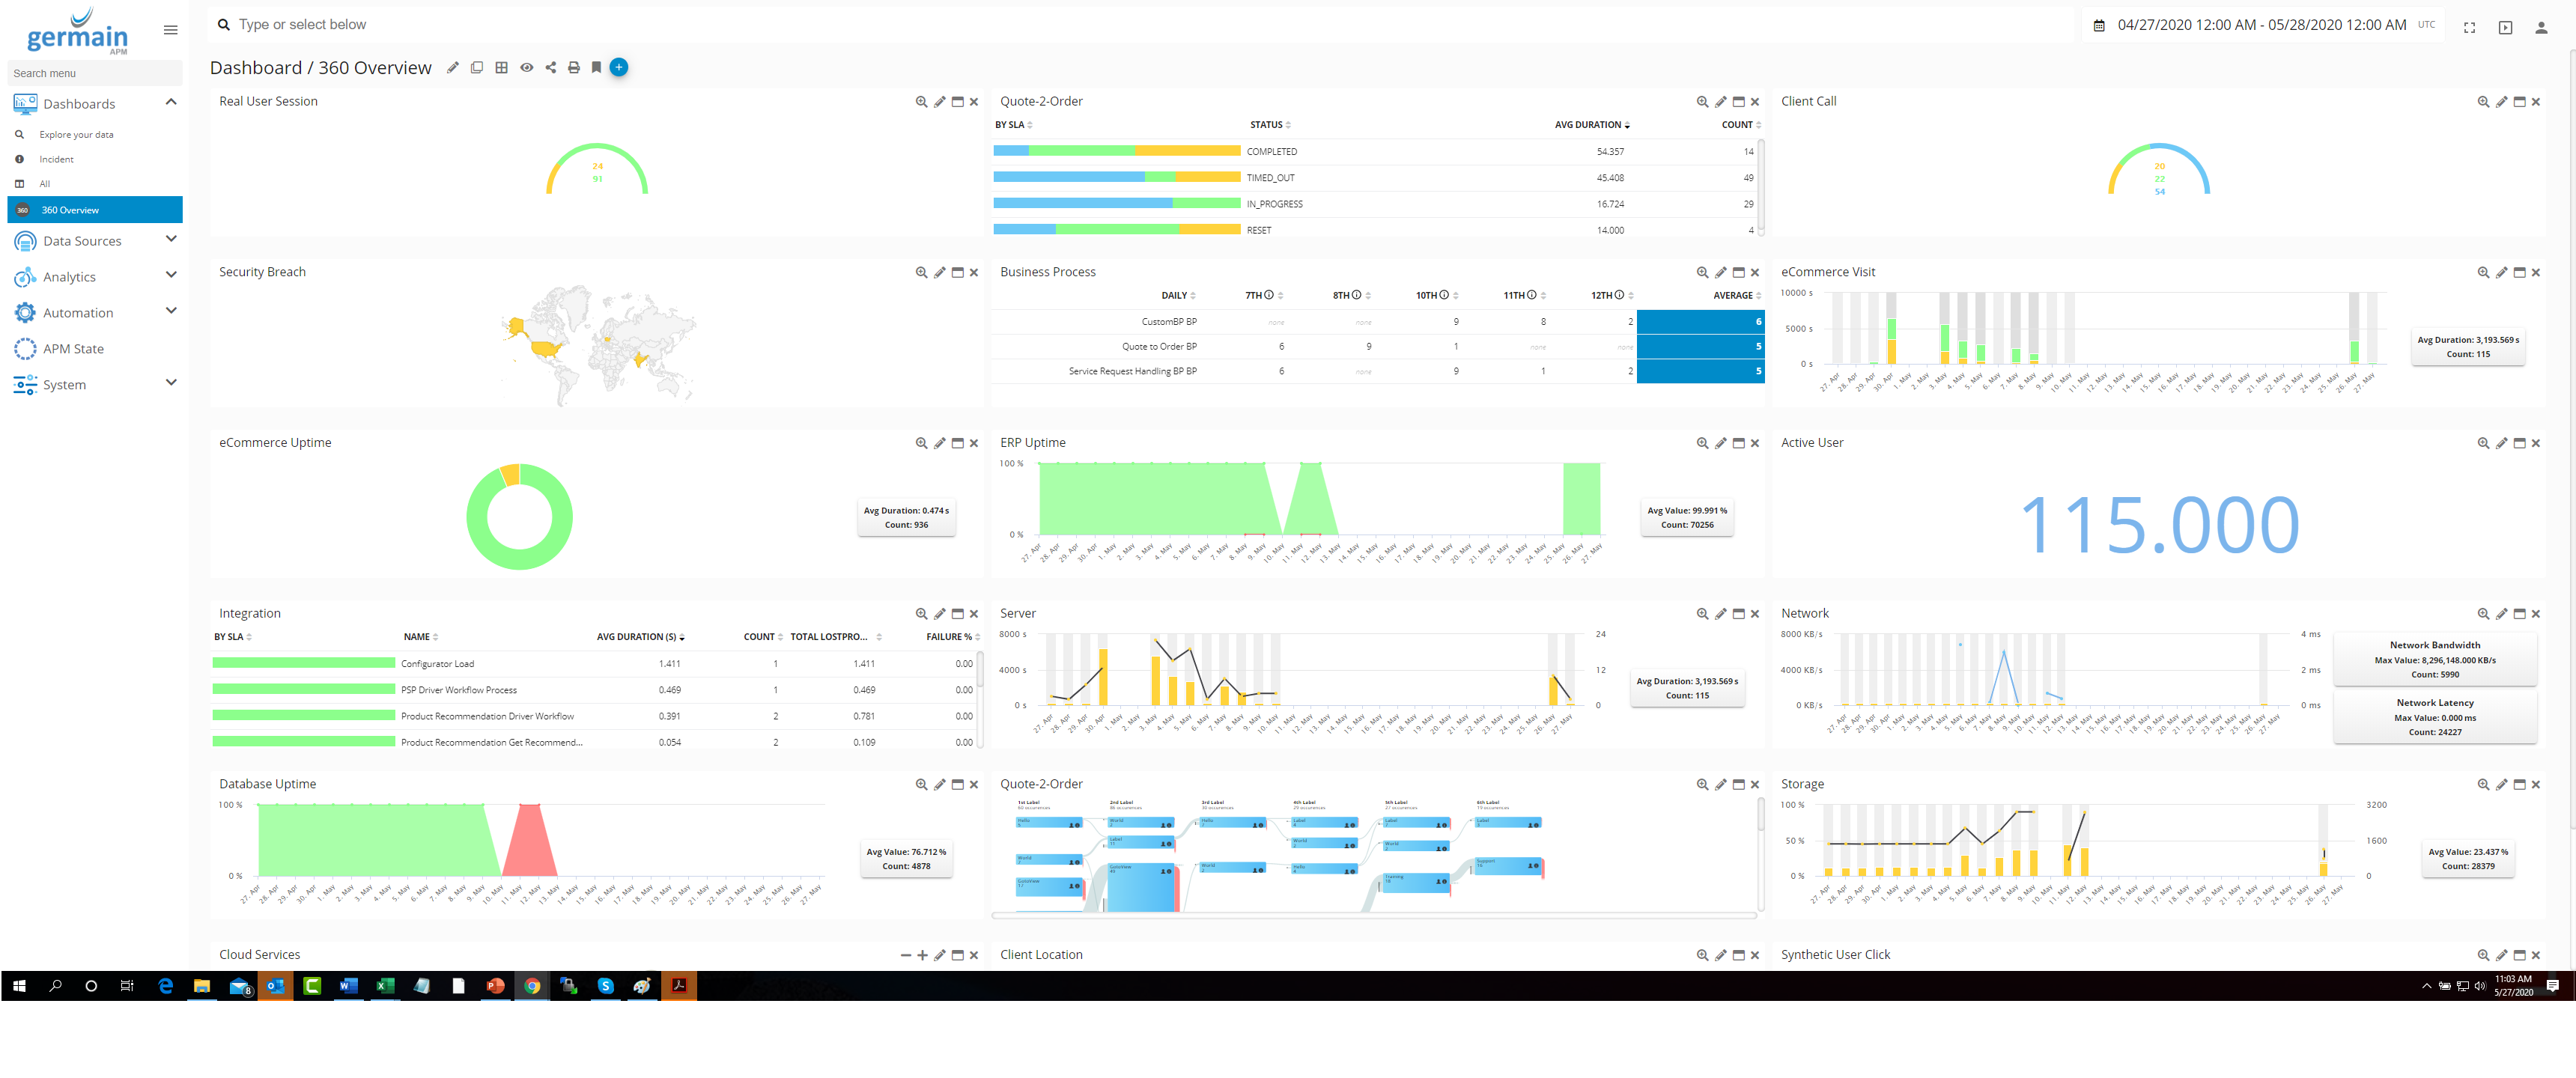Toggle dashboard visibility eye icon
Viewport: 2576px width, 1078px height.
click(x=526, y=68)
